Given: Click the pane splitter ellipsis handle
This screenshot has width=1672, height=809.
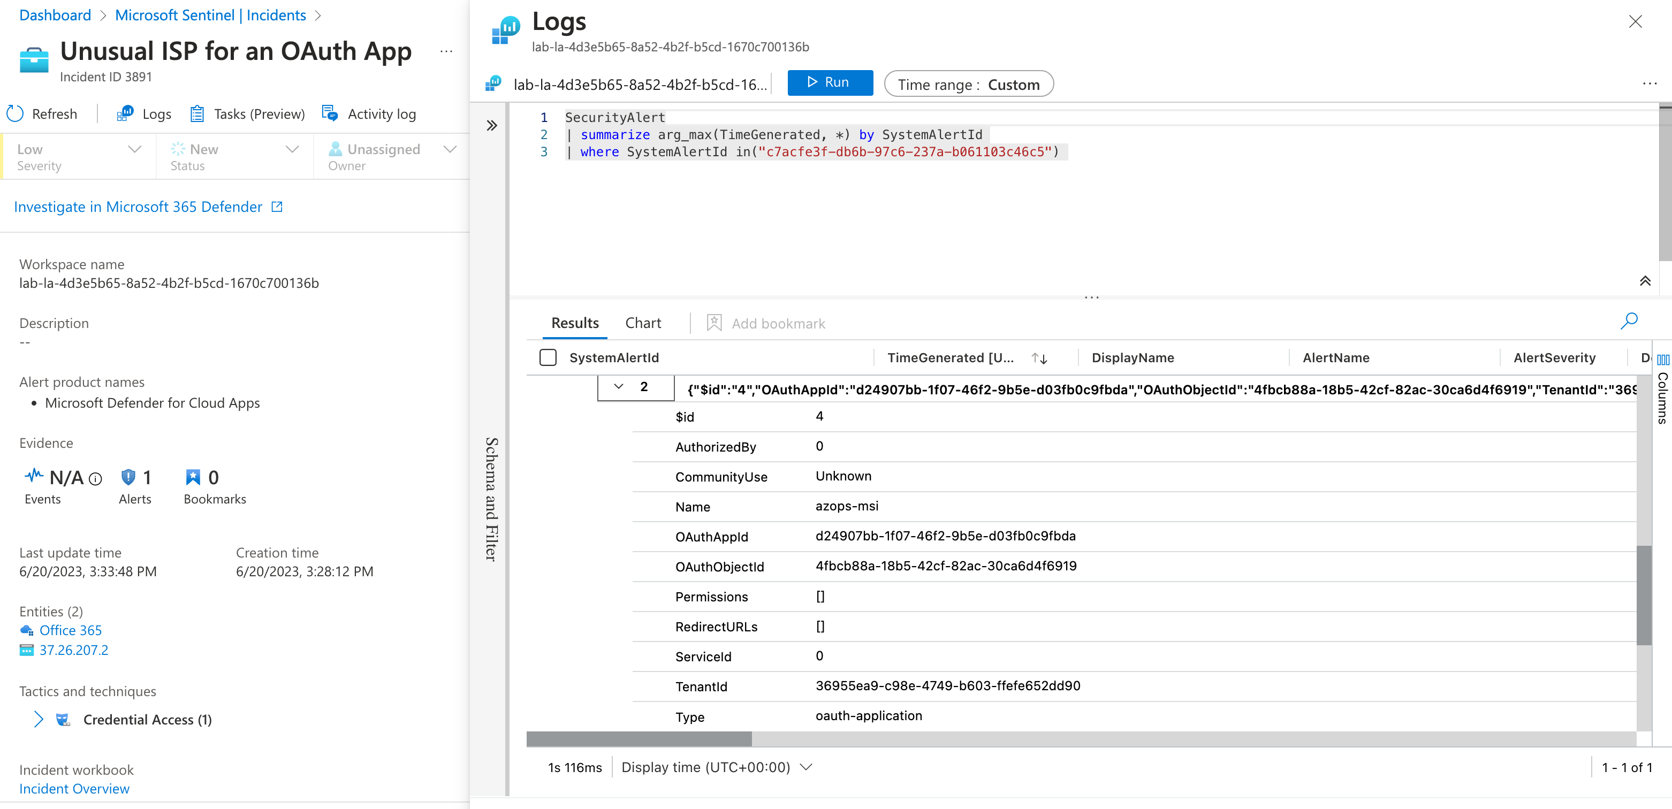Looking at the screenshot, I should point(1091,297).
